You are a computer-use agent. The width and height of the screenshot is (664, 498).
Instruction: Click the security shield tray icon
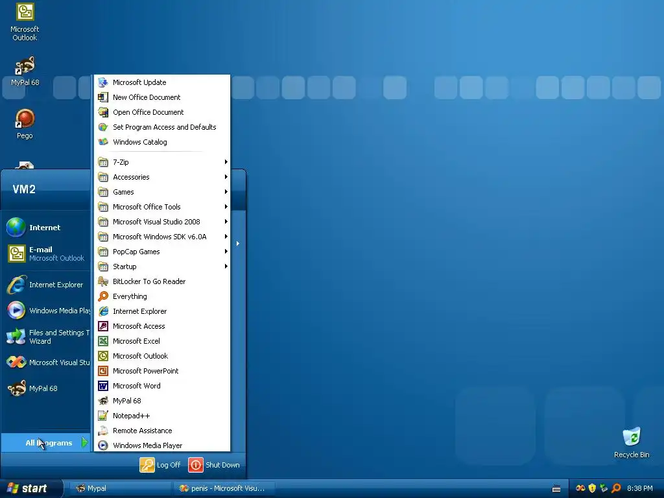click(592, 488)
